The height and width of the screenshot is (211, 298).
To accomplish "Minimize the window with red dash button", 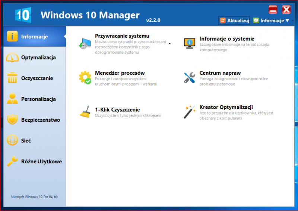I will pos(273,10).
